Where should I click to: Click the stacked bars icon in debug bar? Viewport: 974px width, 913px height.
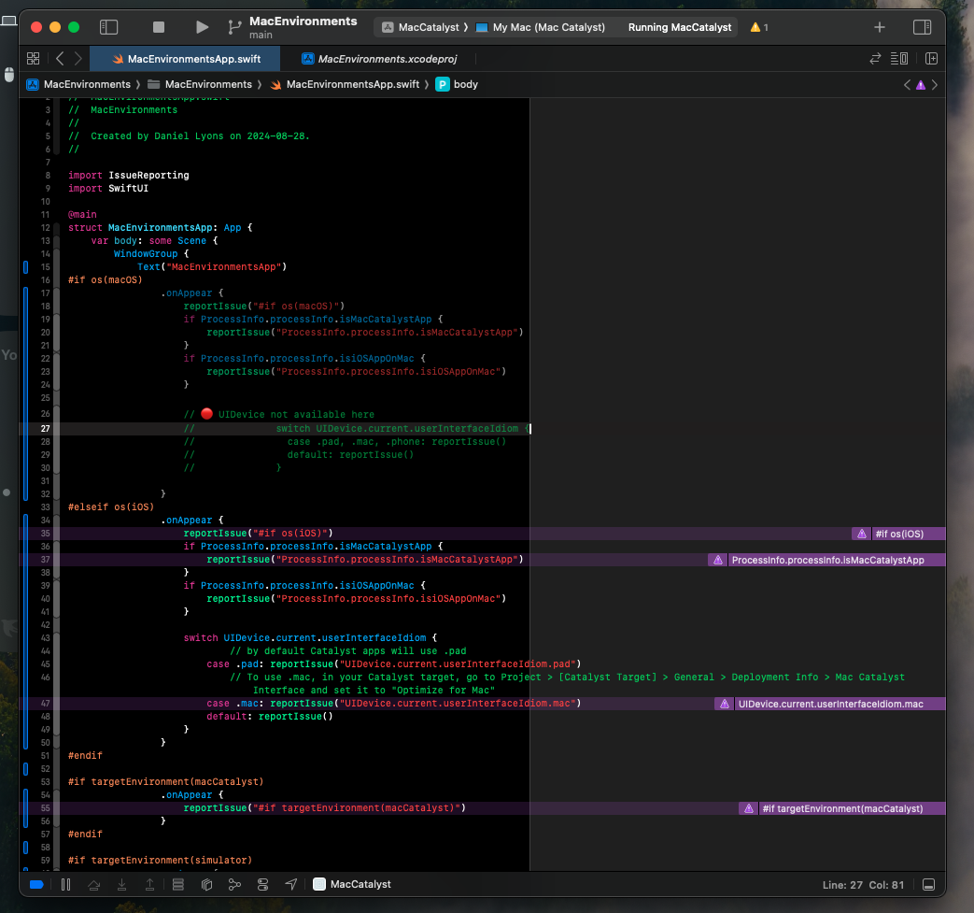click(178, 884)
